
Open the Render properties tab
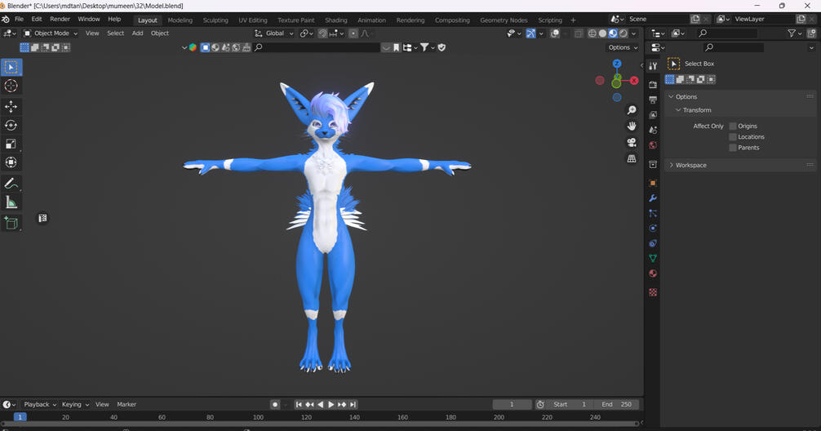pyautogui.click(x=653, y=84)
